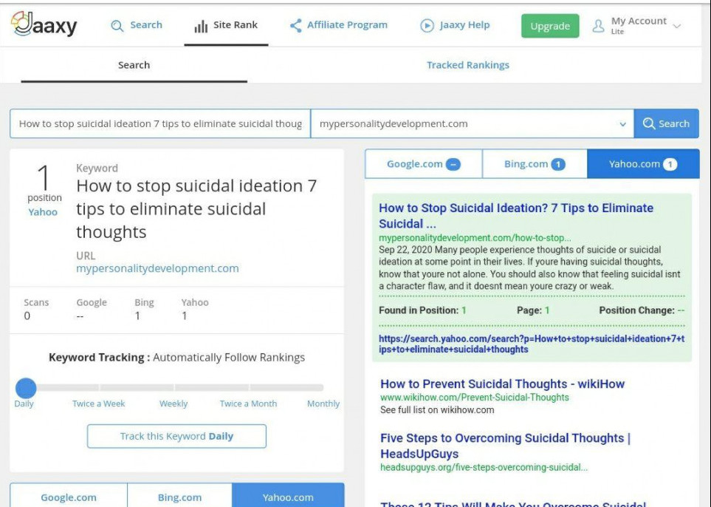Click the Yahoo link under position

tap(43, 212)
